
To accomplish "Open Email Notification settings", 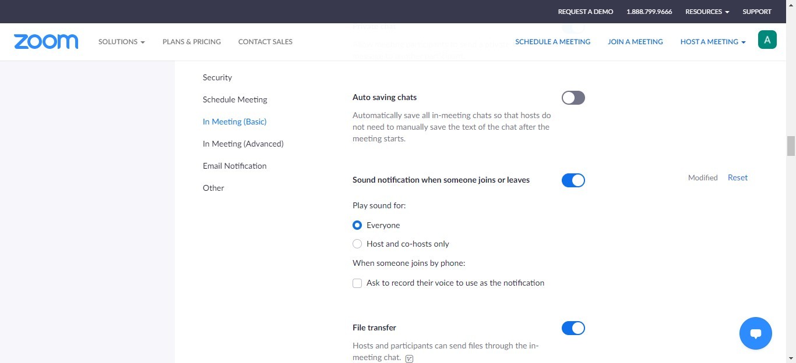I will 235,166.
